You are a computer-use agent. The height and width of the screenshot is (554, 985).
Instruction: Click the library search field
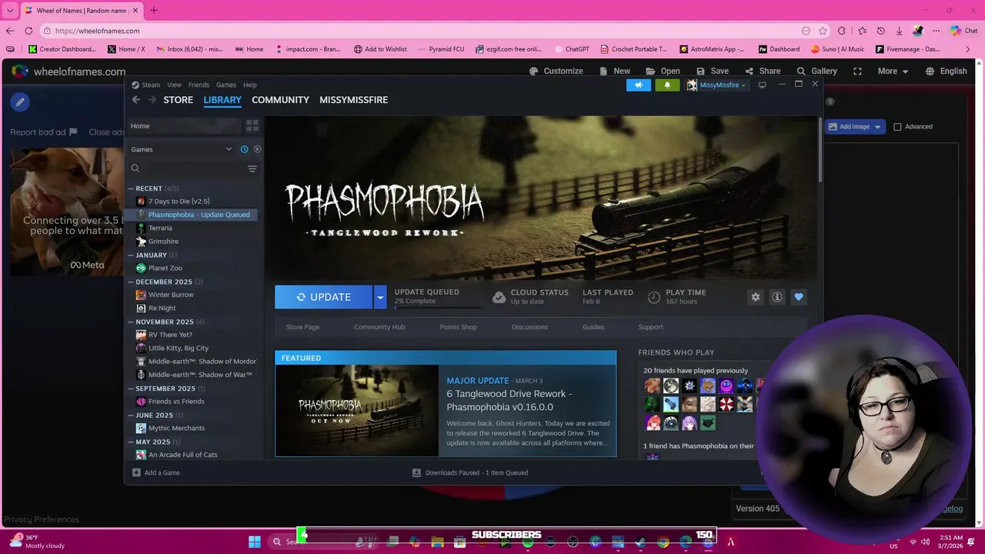pyautogui.click(x=187, y=169)
